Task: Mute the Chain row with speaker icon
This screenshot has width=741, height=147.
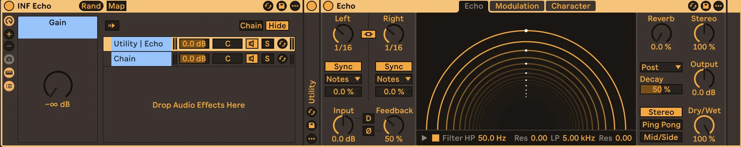Action: (x=252, y=59)
